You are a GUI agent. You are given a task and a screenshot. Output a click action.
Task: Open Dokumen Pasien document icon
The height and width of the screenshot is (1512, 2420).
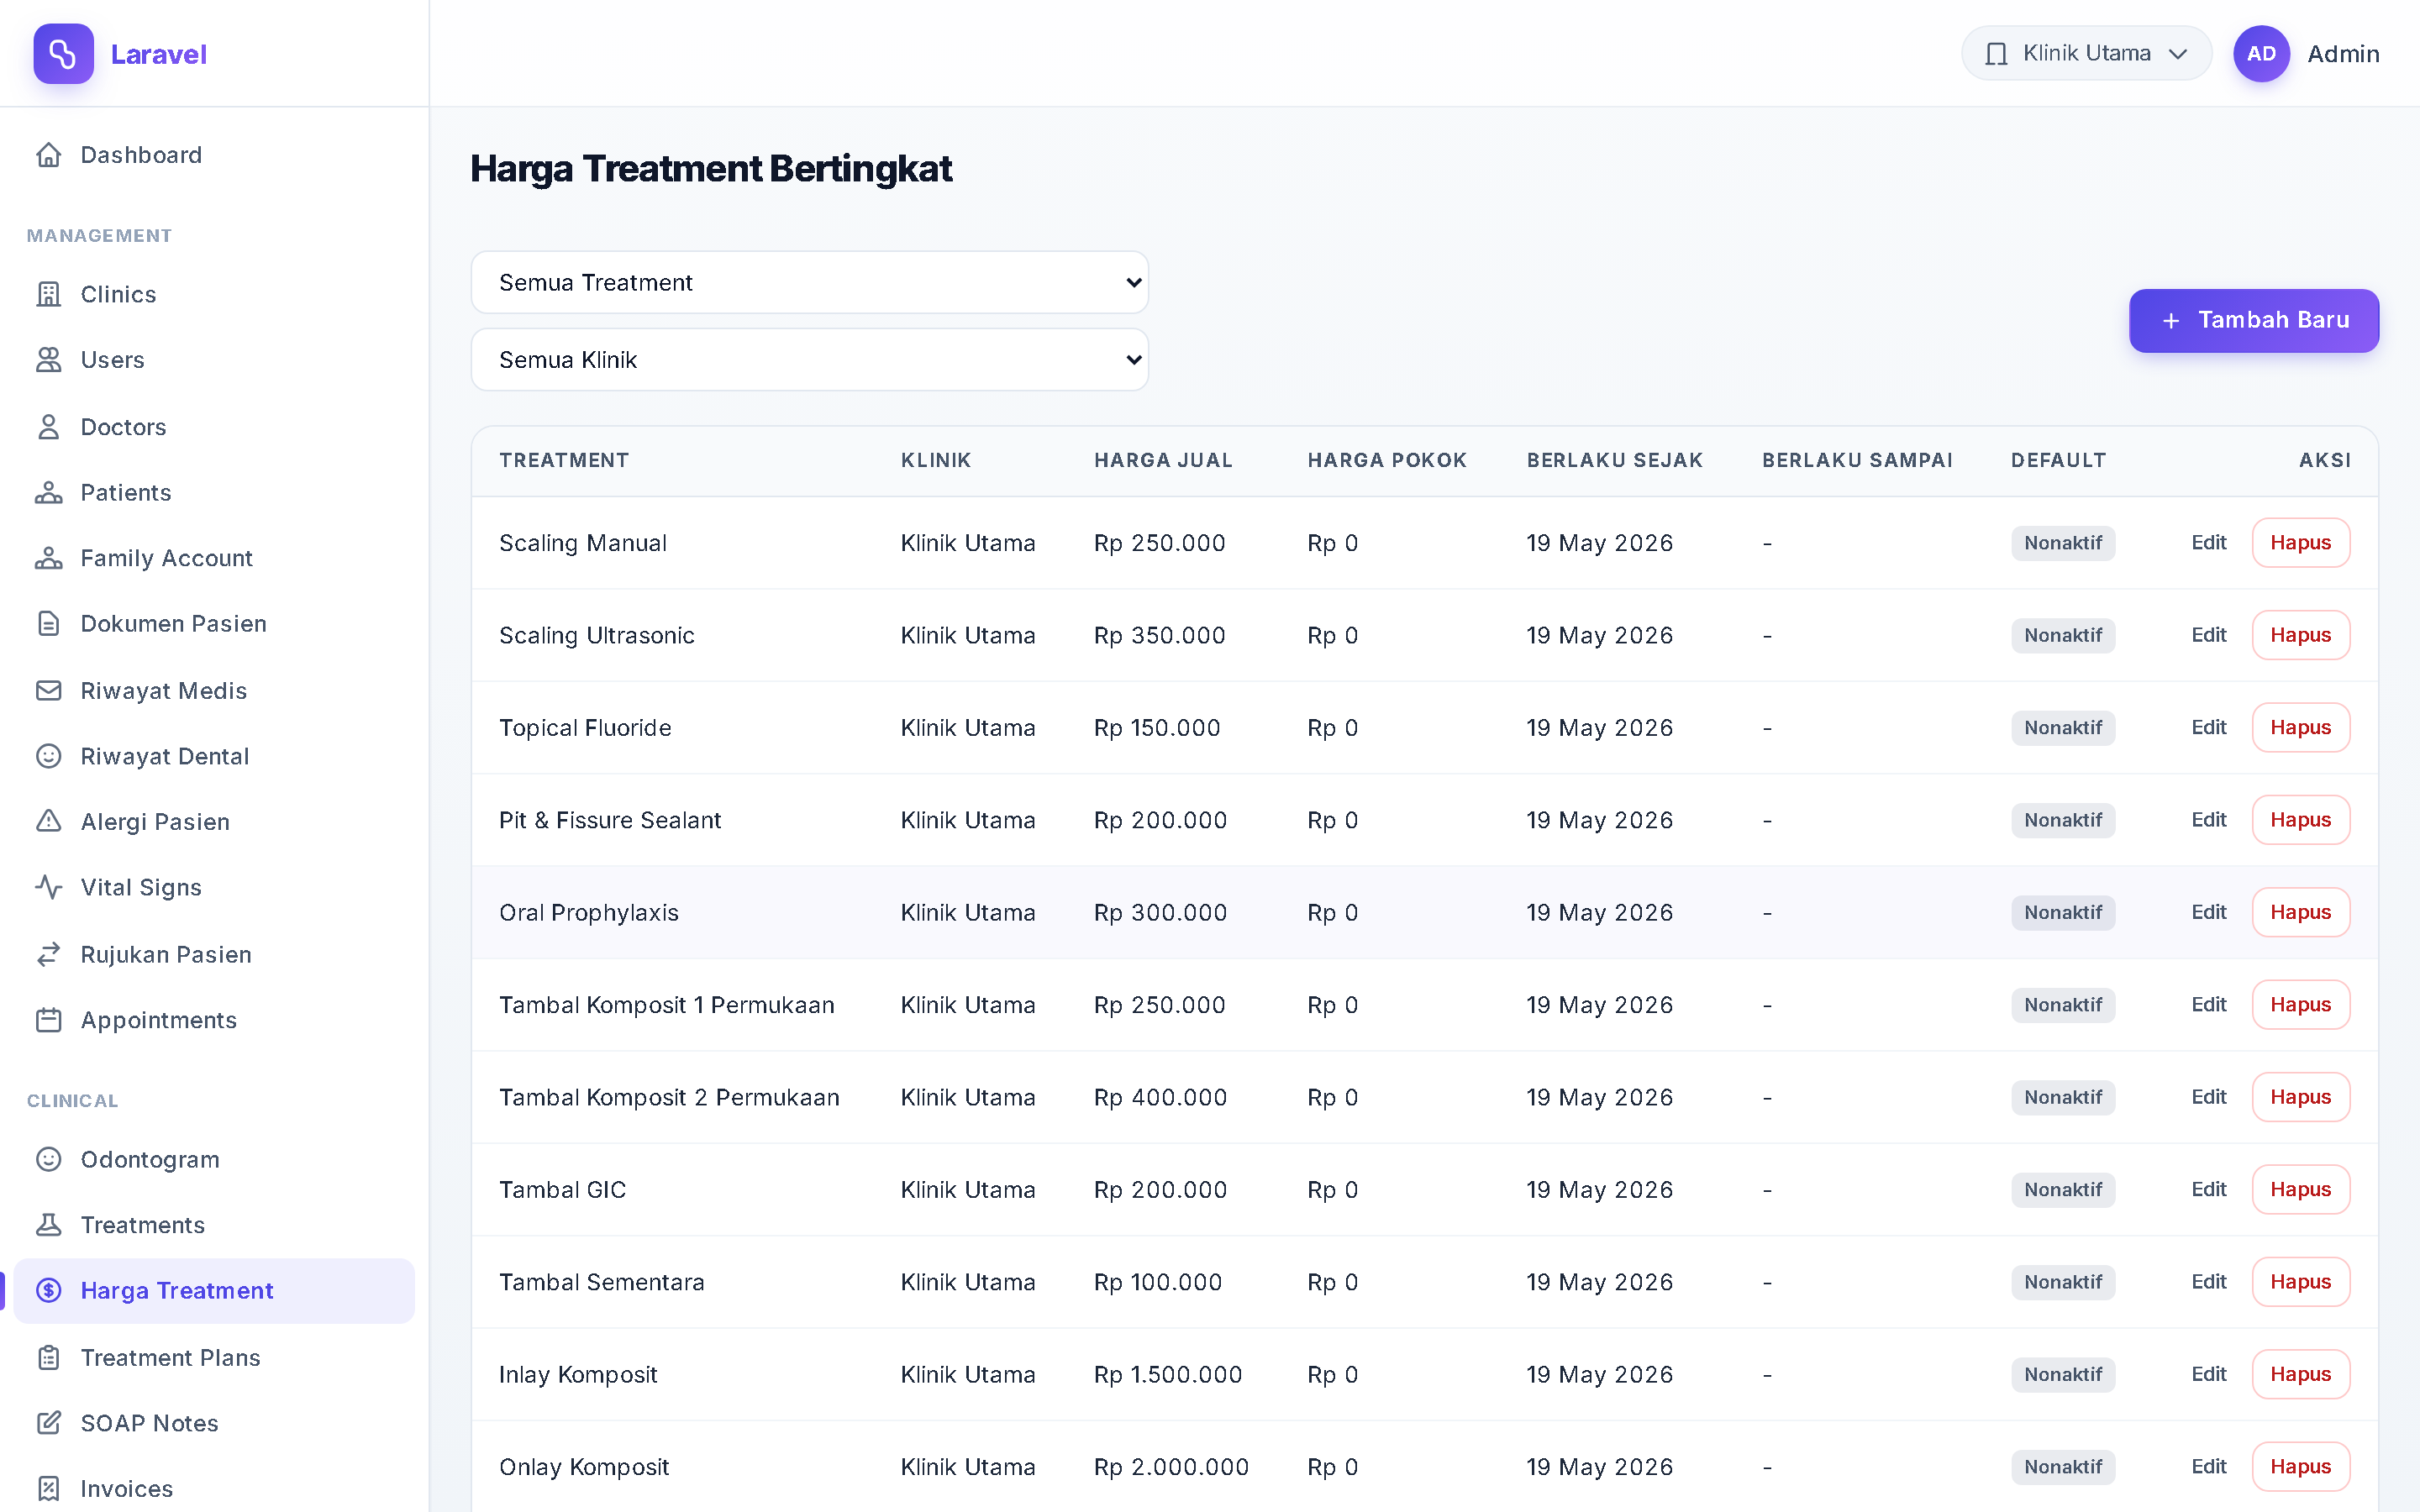tap(48, 624)
